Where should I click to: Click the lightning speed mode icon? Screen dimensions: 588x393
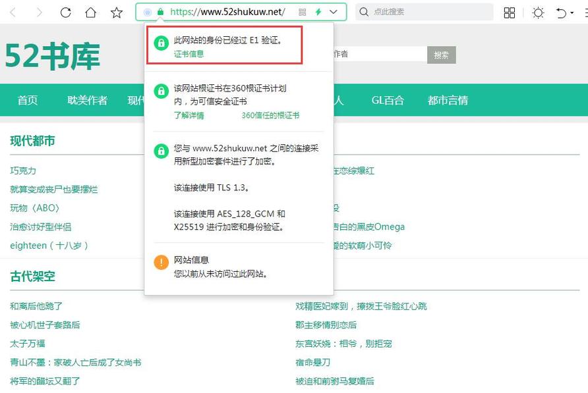tap(318, 12)
